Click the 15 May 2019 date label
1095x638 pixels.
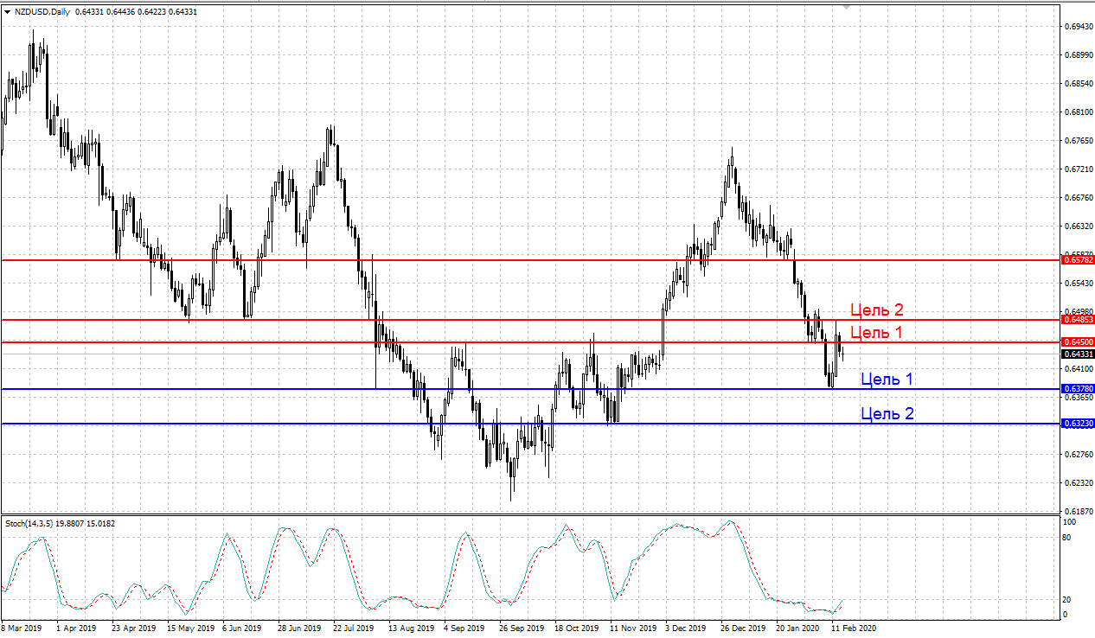point(190,628)
